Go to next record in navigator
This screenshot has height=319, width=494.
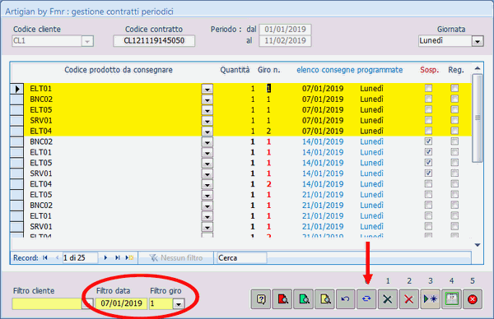pos(105,257)
